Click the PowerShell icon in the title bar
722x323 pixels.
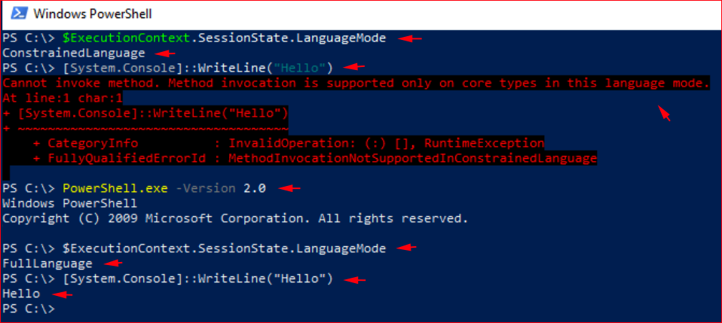tap(18, 14)
